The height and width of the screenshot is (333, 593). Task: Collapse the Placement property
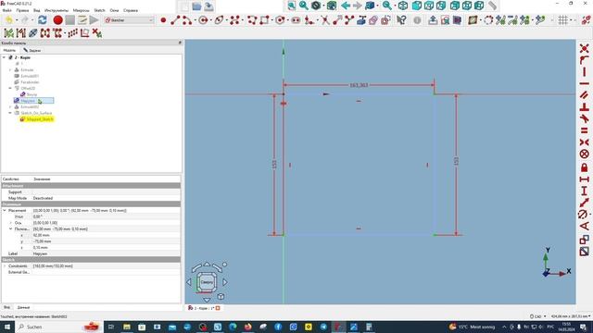5,210
